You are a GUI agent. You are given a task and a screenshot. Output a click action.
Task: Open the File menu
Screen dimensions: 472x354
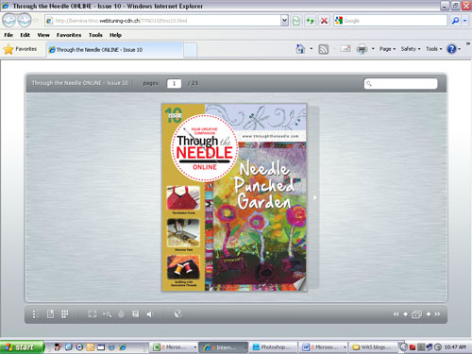8,35
